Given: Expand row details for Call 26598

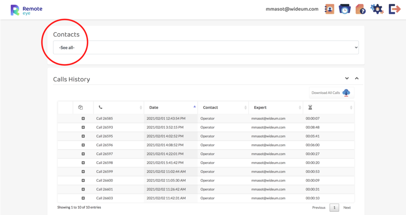Looking at the screenshot, I should tap(83, 163).
